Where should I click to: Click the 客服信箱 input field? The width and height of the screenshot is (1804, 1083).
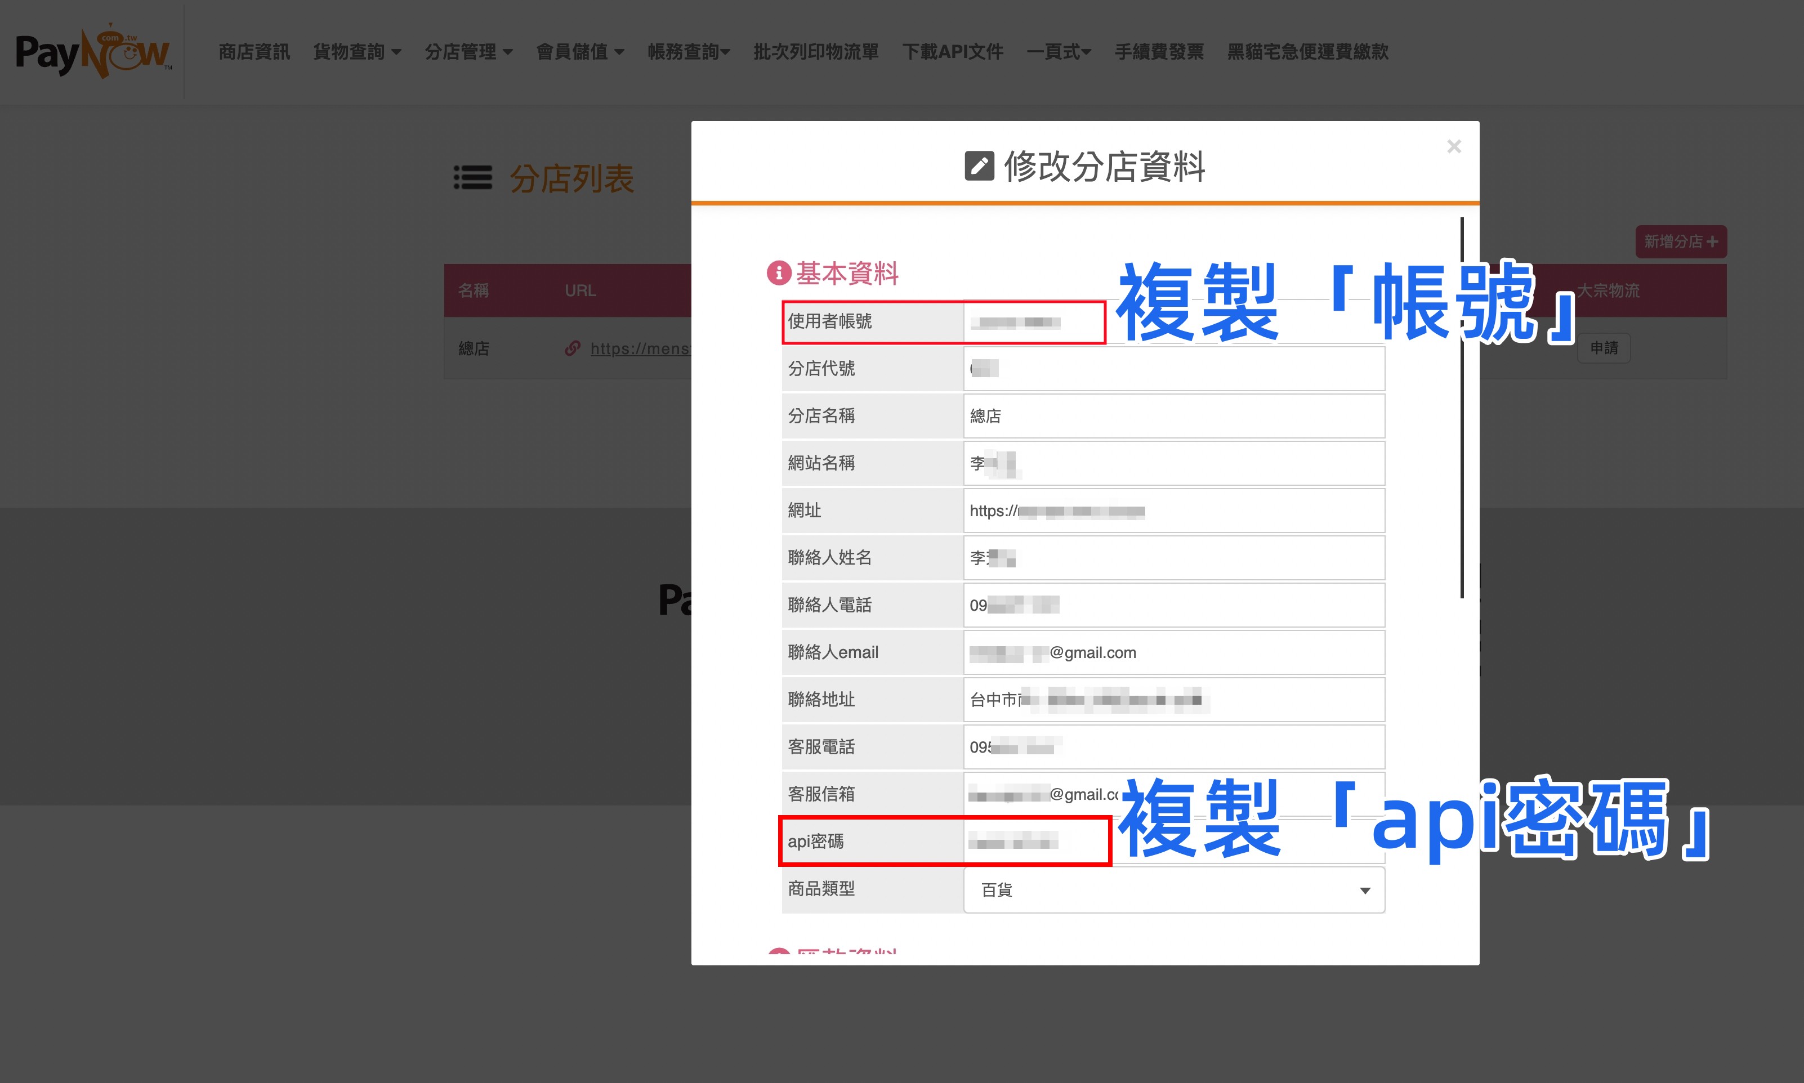pyautogui.click(x=1174, y=794)
